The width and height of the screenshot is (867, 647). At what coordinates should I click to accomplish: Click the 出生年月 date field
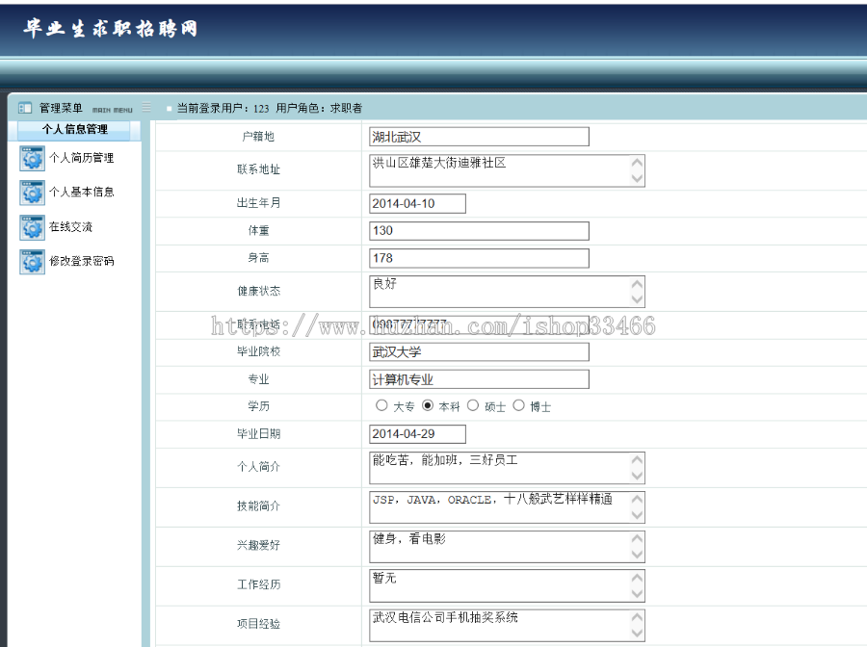pos(417,203)
